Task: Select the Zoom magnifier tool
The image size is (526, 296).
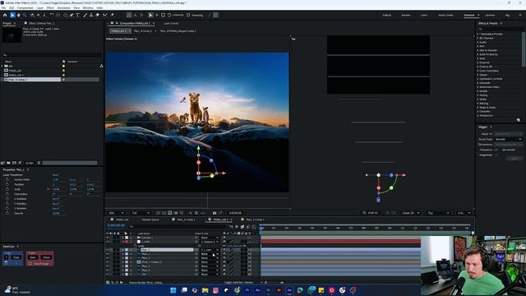Action: [25, 15]
